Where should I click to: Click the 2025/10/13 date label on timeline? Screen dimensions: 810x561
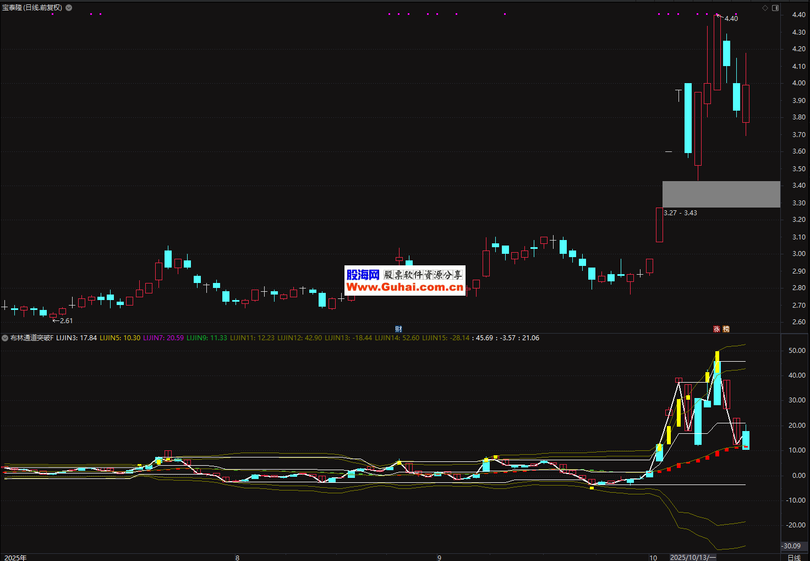[x=693, y=558]
